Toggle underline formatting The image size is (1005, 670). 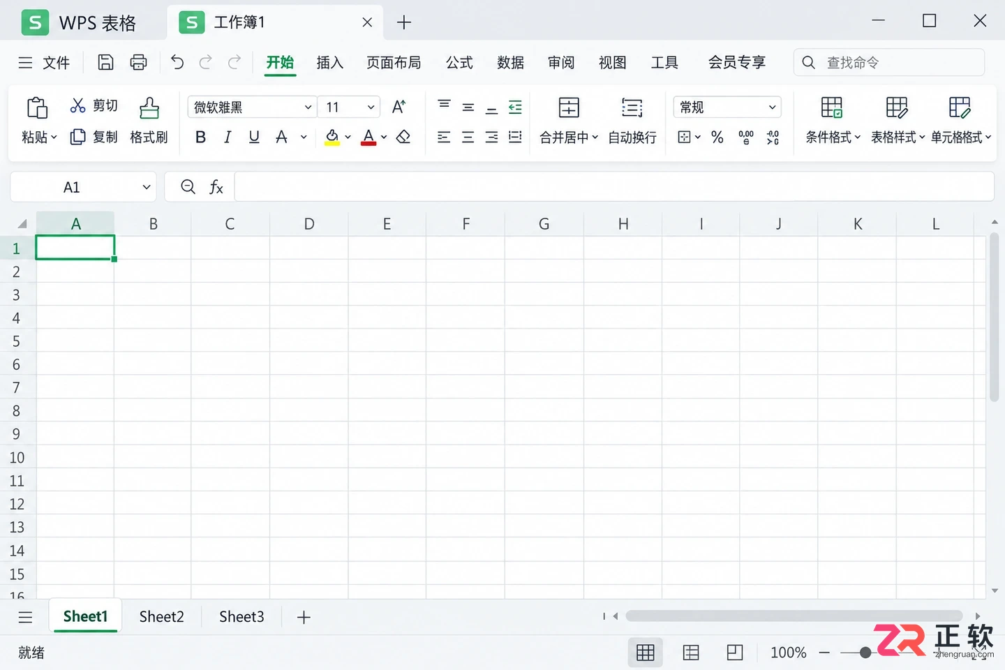tap(254, 137)
